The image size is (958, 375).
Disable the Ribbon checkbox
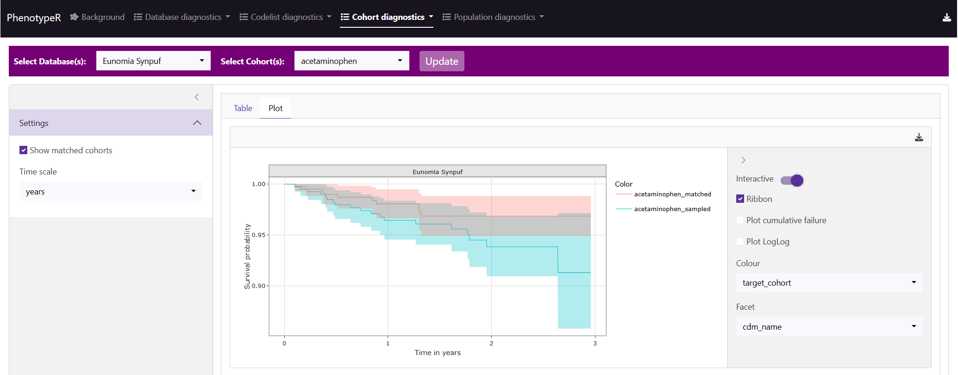pos(740,199)
